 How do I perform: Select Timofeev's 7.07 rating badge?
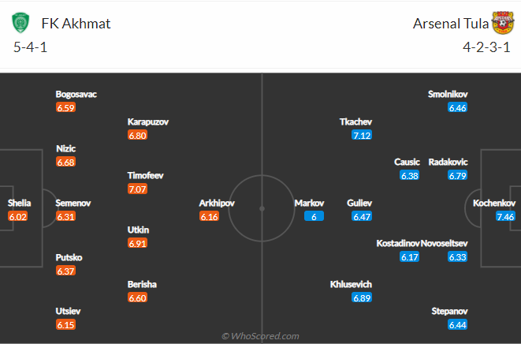click(137, 189)
